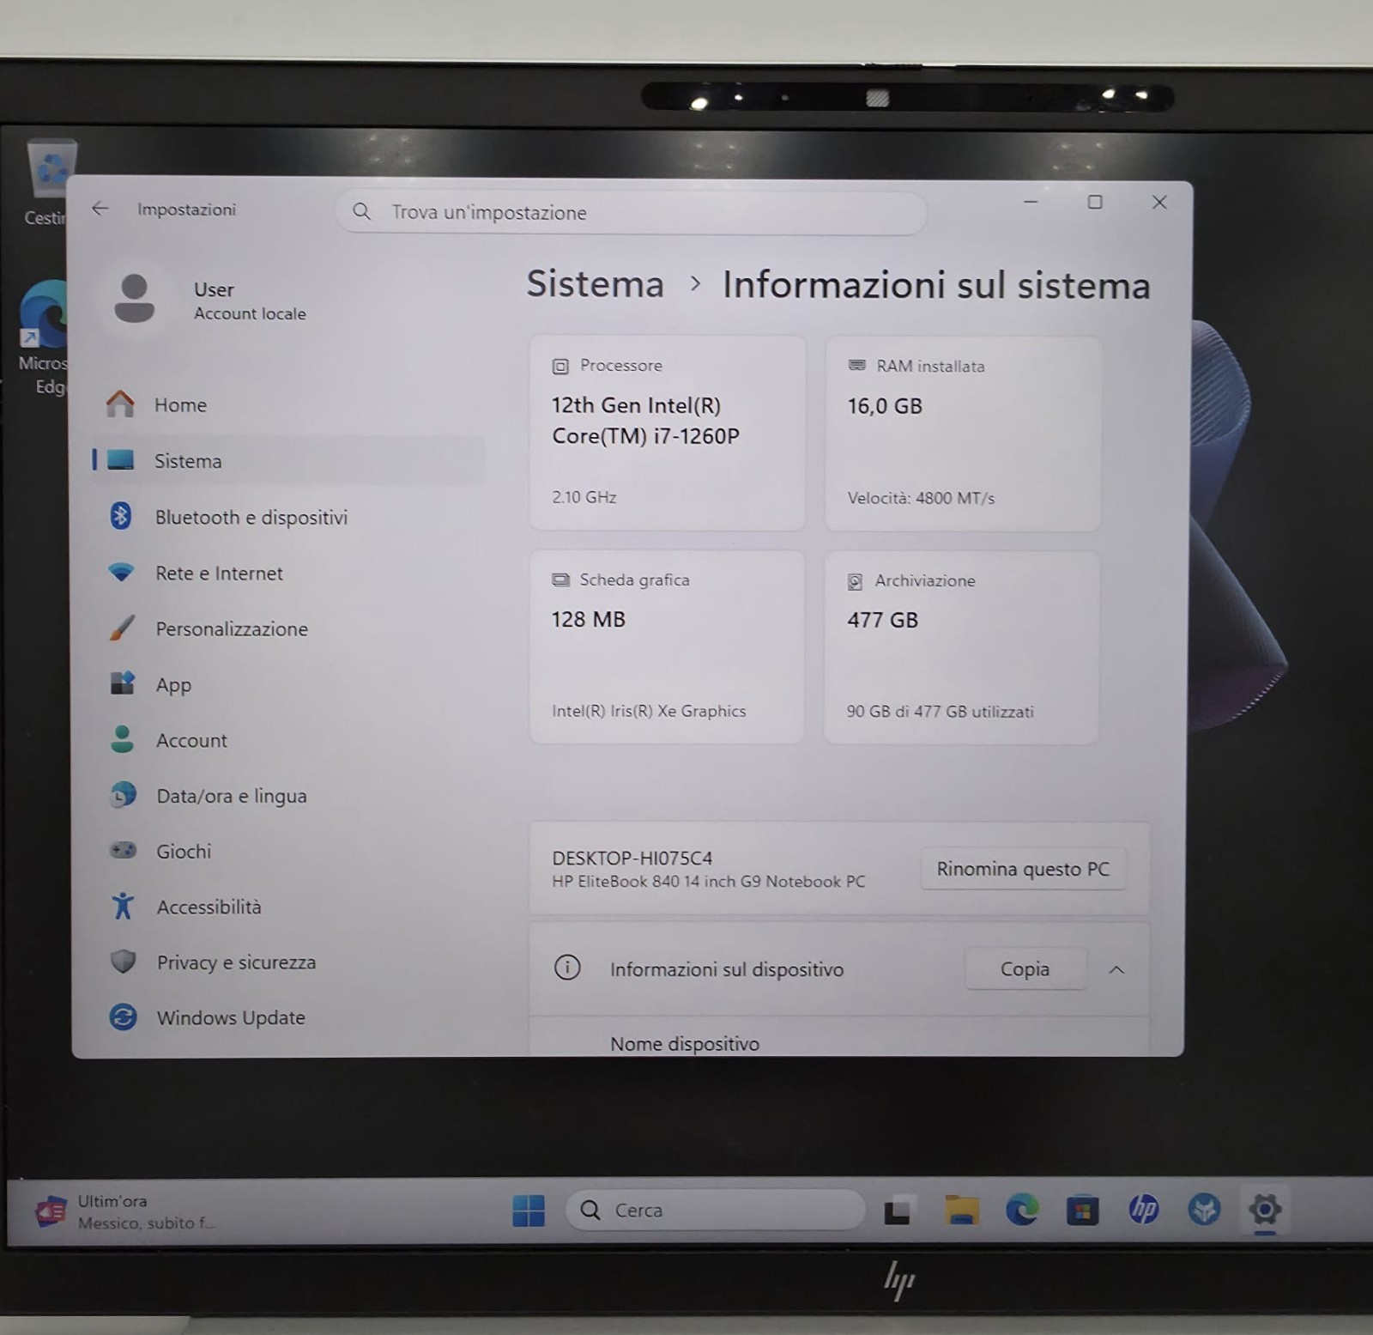The height and width of the screenshot is (1335, 1373).
Task: Open the HP app in the taskbar
Action: tap(1143, 1210)
